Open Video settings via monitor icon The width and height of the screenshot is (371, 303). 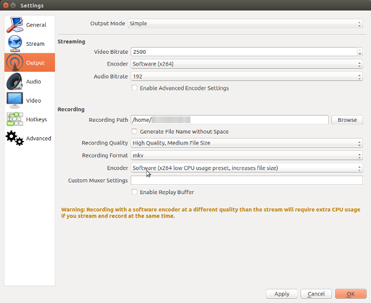click(15, 100)
